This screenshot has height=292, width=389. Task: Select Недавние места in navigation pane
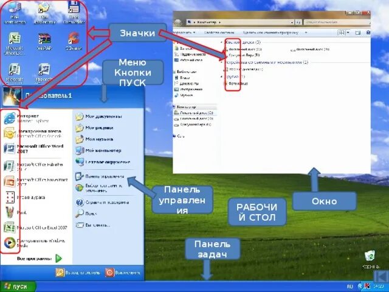pyautogui.click(x=190, y=54)
